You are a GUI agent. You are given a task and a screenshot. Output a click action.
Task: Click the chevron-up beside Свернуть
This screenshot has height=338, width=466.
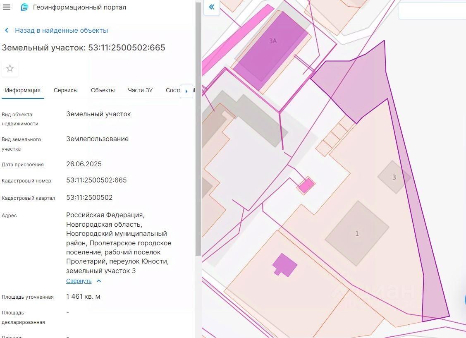coord(99,281)
